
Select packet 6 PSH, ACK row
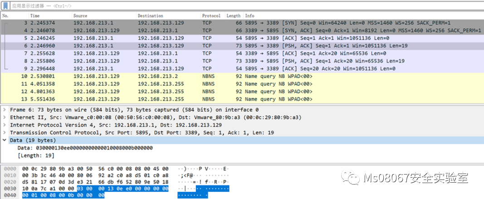tap(242, 46)
